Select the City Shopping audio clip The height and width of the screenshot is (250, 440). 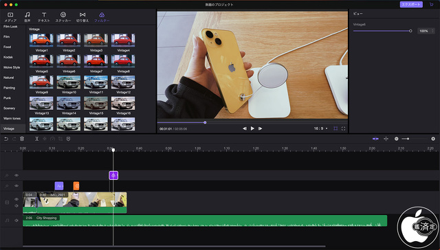tap(205, 220)
